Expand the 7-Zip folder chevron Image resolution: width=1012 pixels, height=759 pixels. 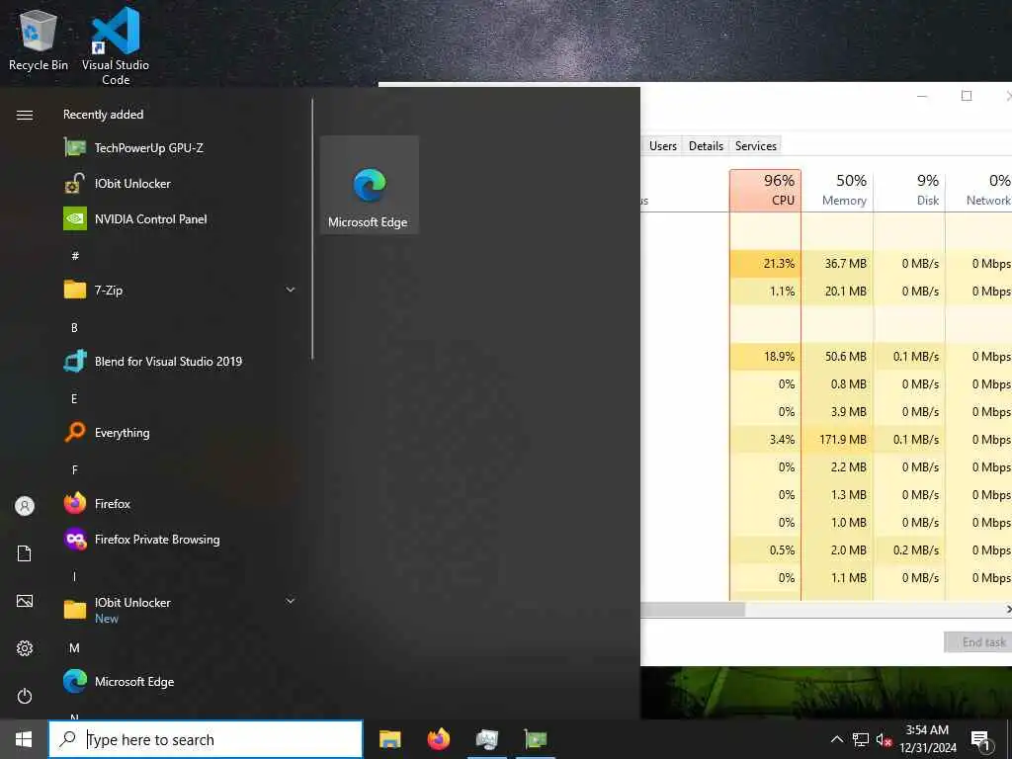[x=291, y=290]
